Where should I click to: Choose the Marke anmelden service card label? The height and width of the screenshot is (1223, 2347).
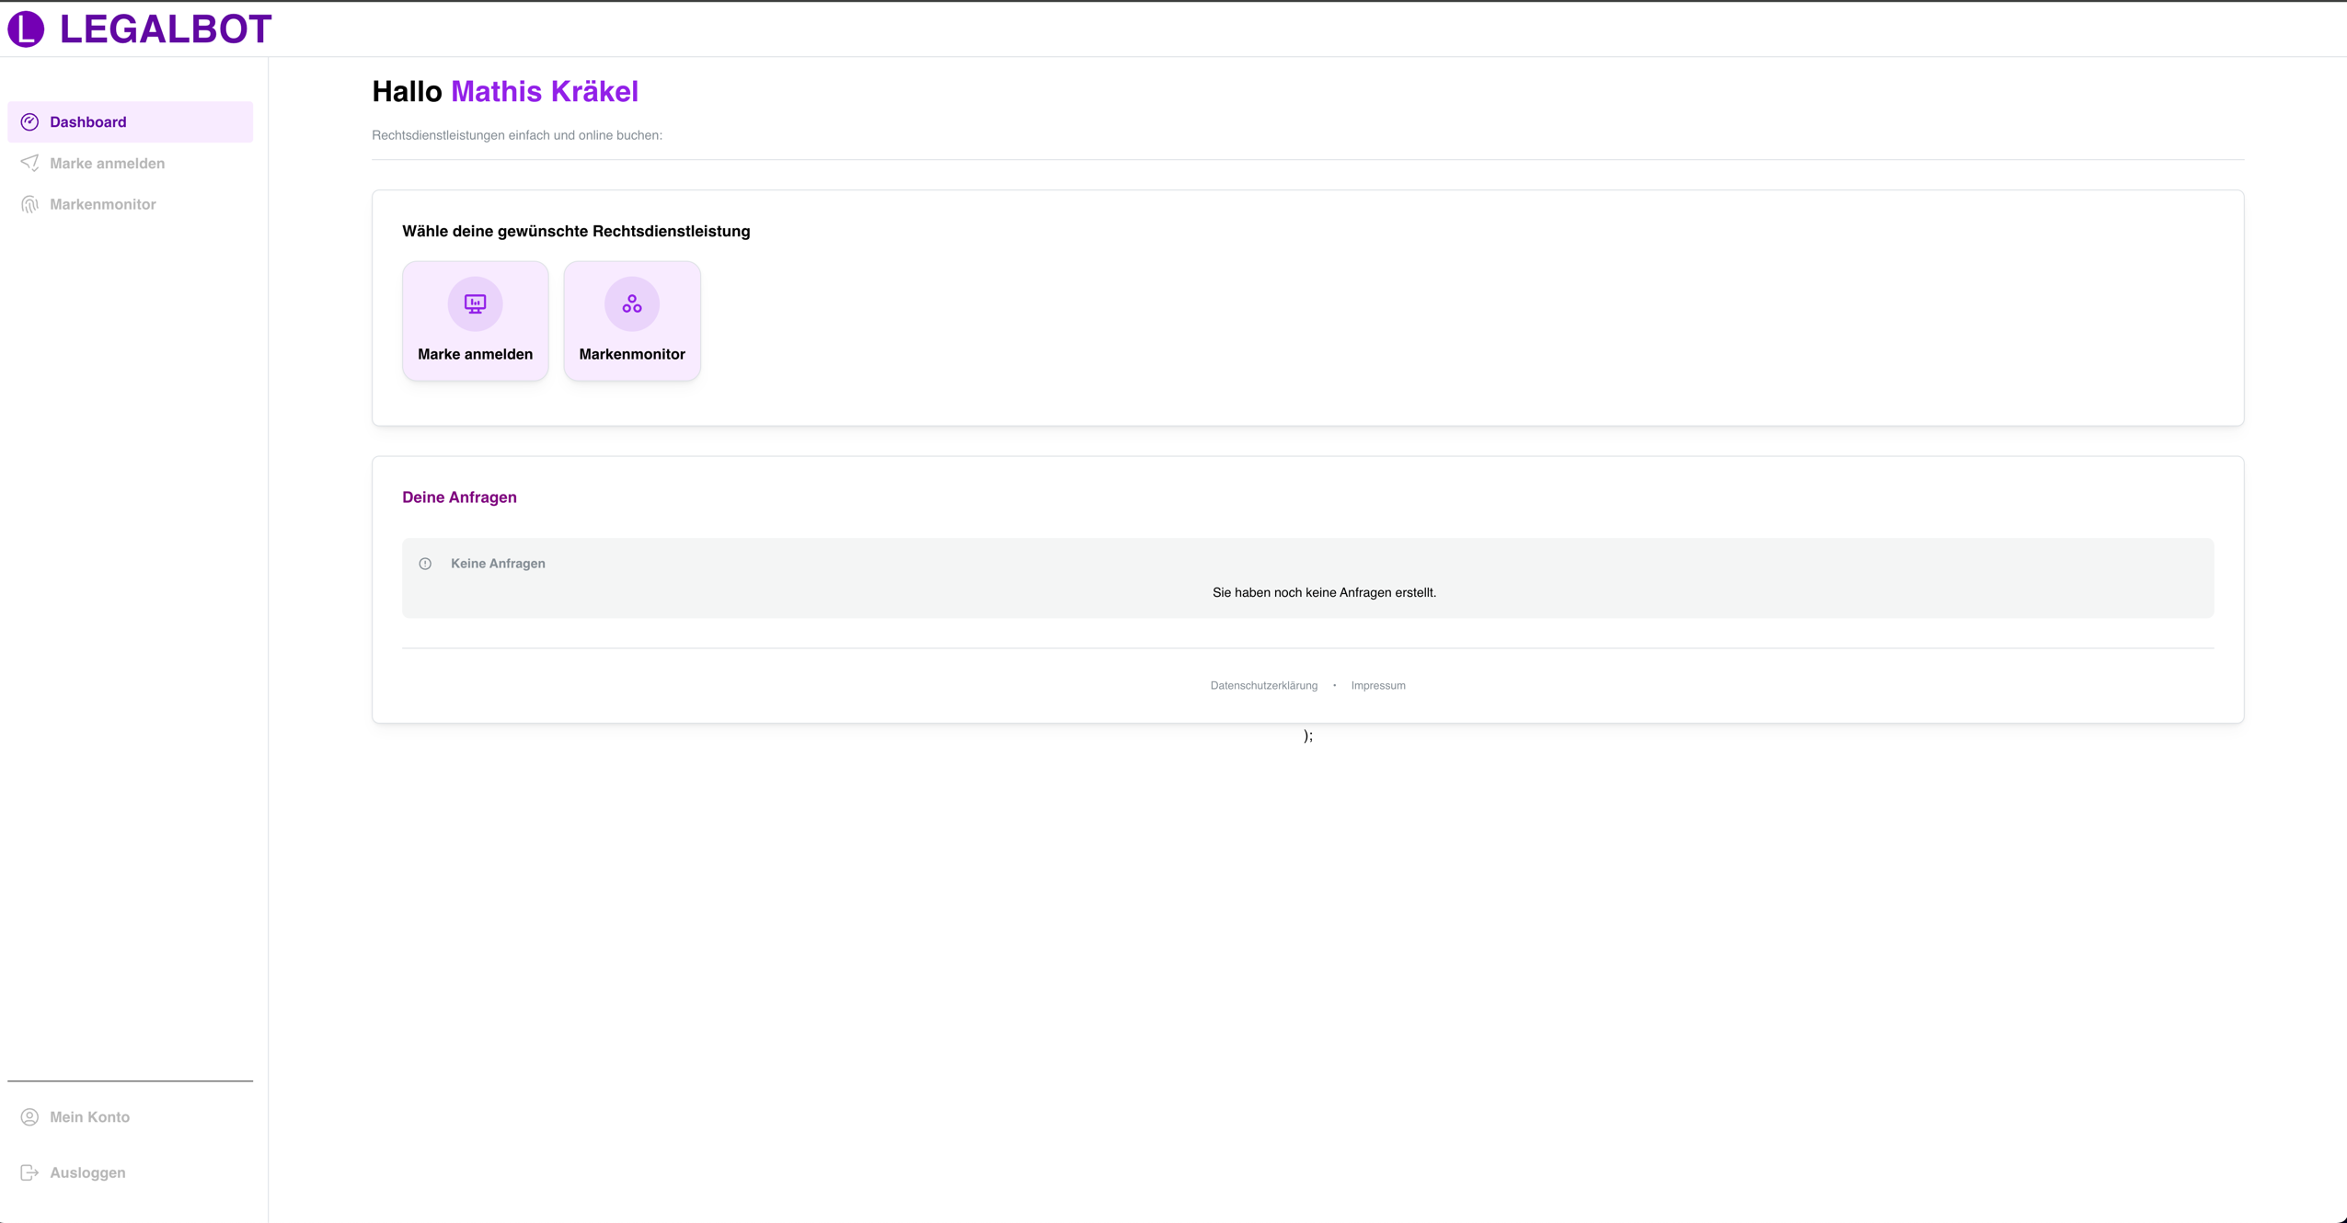click(x=475, y=354)
